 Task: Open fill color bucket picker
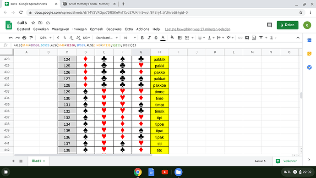(x=172, y=38)
